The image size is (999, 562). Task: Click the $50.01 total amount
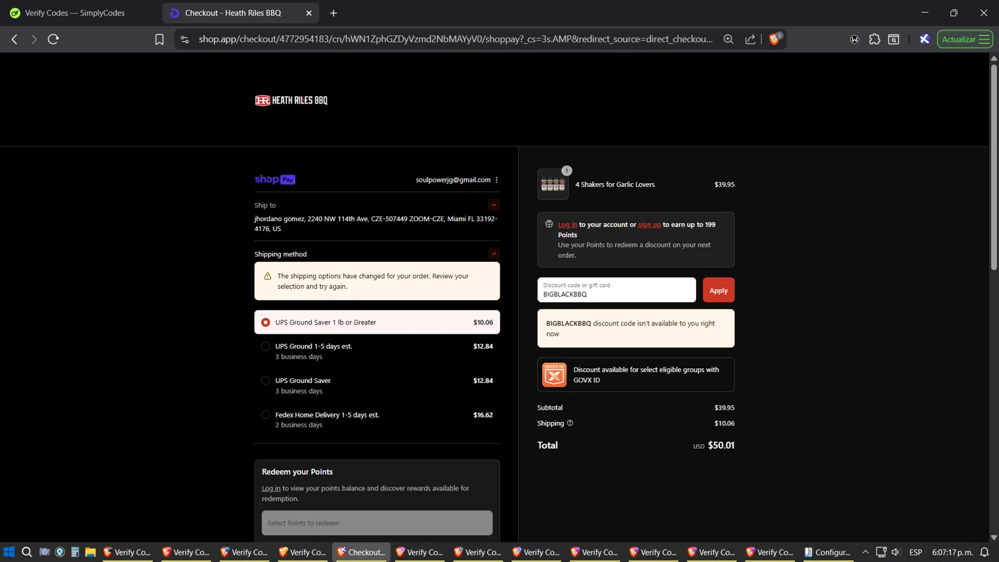(721, 445)
